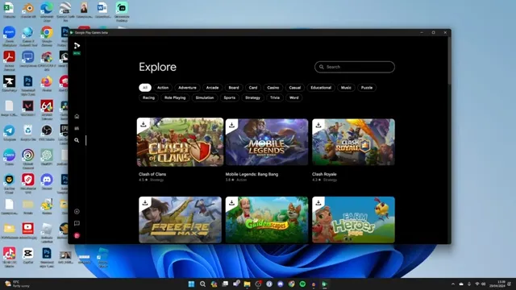Filter games by Adventure

point(187,88)
